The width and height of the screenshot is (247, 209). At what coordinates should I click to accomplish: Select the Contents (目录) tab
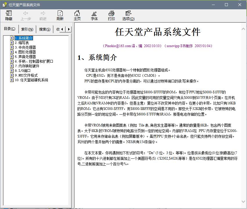coord(10,29)
